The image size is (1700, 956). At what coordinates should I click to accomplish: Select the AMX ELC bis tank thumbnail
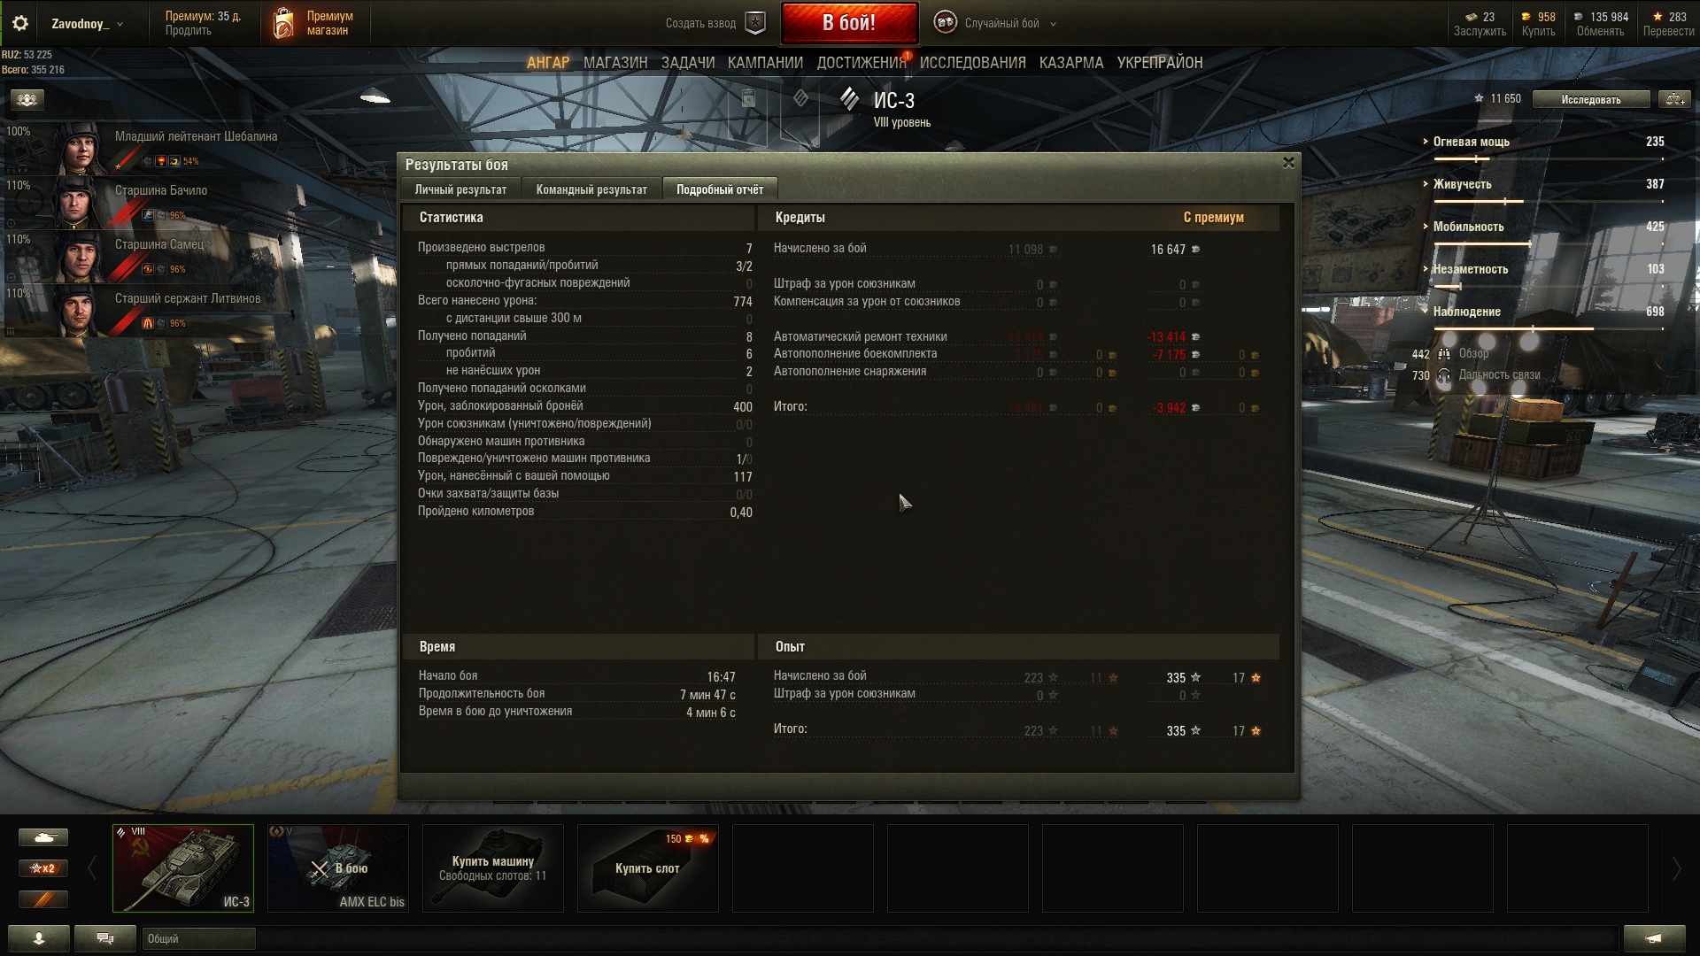tap(338, 868)
